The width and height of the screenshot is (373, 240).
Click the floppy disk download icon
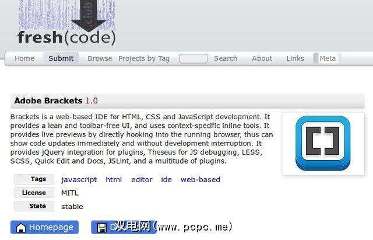pos(102,228)
